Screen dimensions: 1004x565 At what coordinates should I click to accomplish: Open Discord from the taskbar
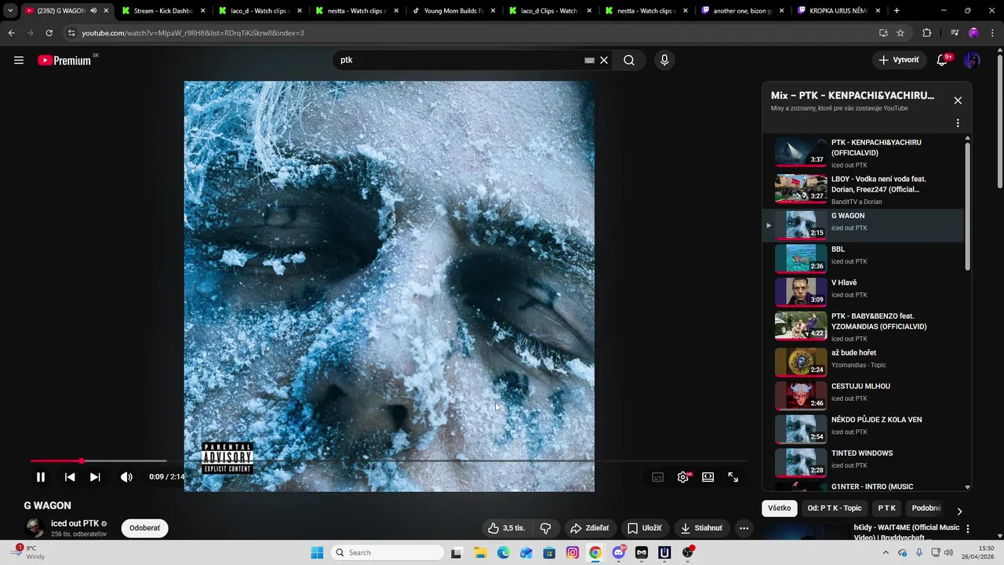click(x=618, y=552)
